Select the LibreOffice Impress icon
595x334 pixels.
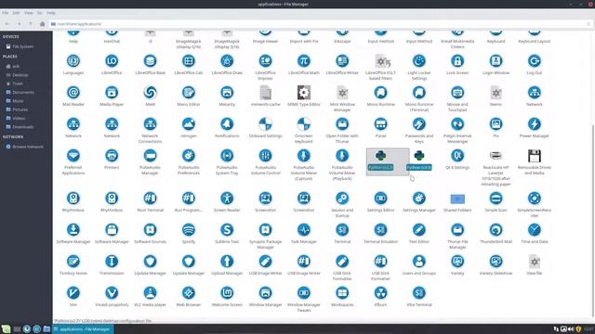pyautogui.click(x=265, y=61)
